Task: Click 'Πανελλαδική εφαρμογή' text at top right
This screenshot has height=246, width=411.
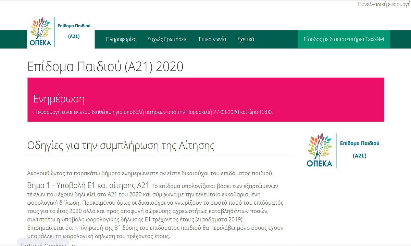Action: point(384,4)
